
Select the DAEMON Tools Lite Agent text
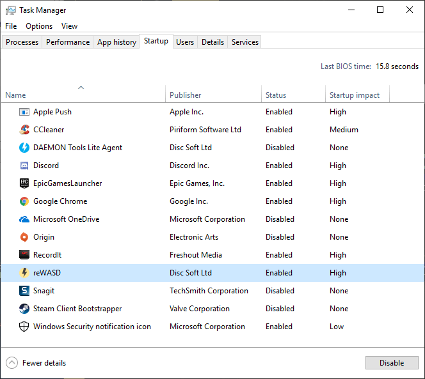tap(78, 148)
